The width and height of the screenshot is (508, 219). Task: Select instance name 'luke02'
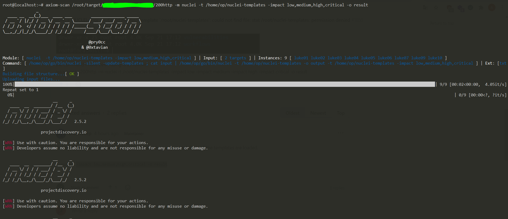tap(318, 58)
